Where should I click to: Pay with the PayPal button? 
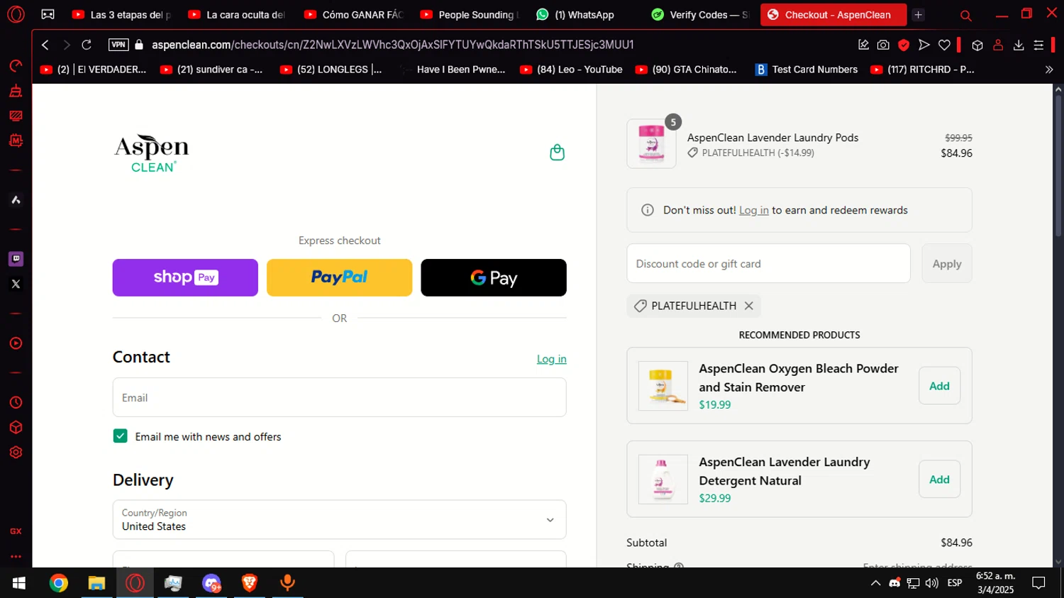339,277
